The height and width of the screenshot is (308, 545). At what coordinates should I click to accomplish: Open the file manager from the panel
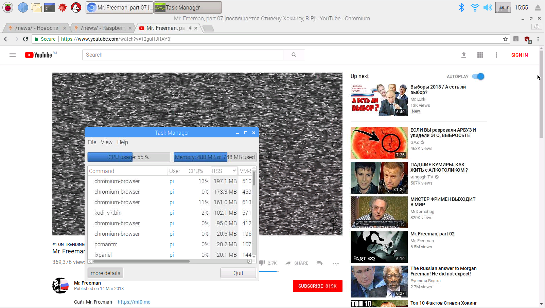click(36, 7)
